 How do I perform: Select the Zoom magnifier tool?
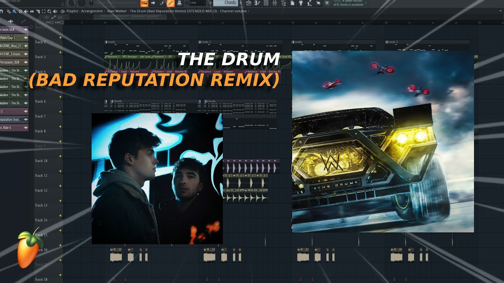[x=49, y=11]
